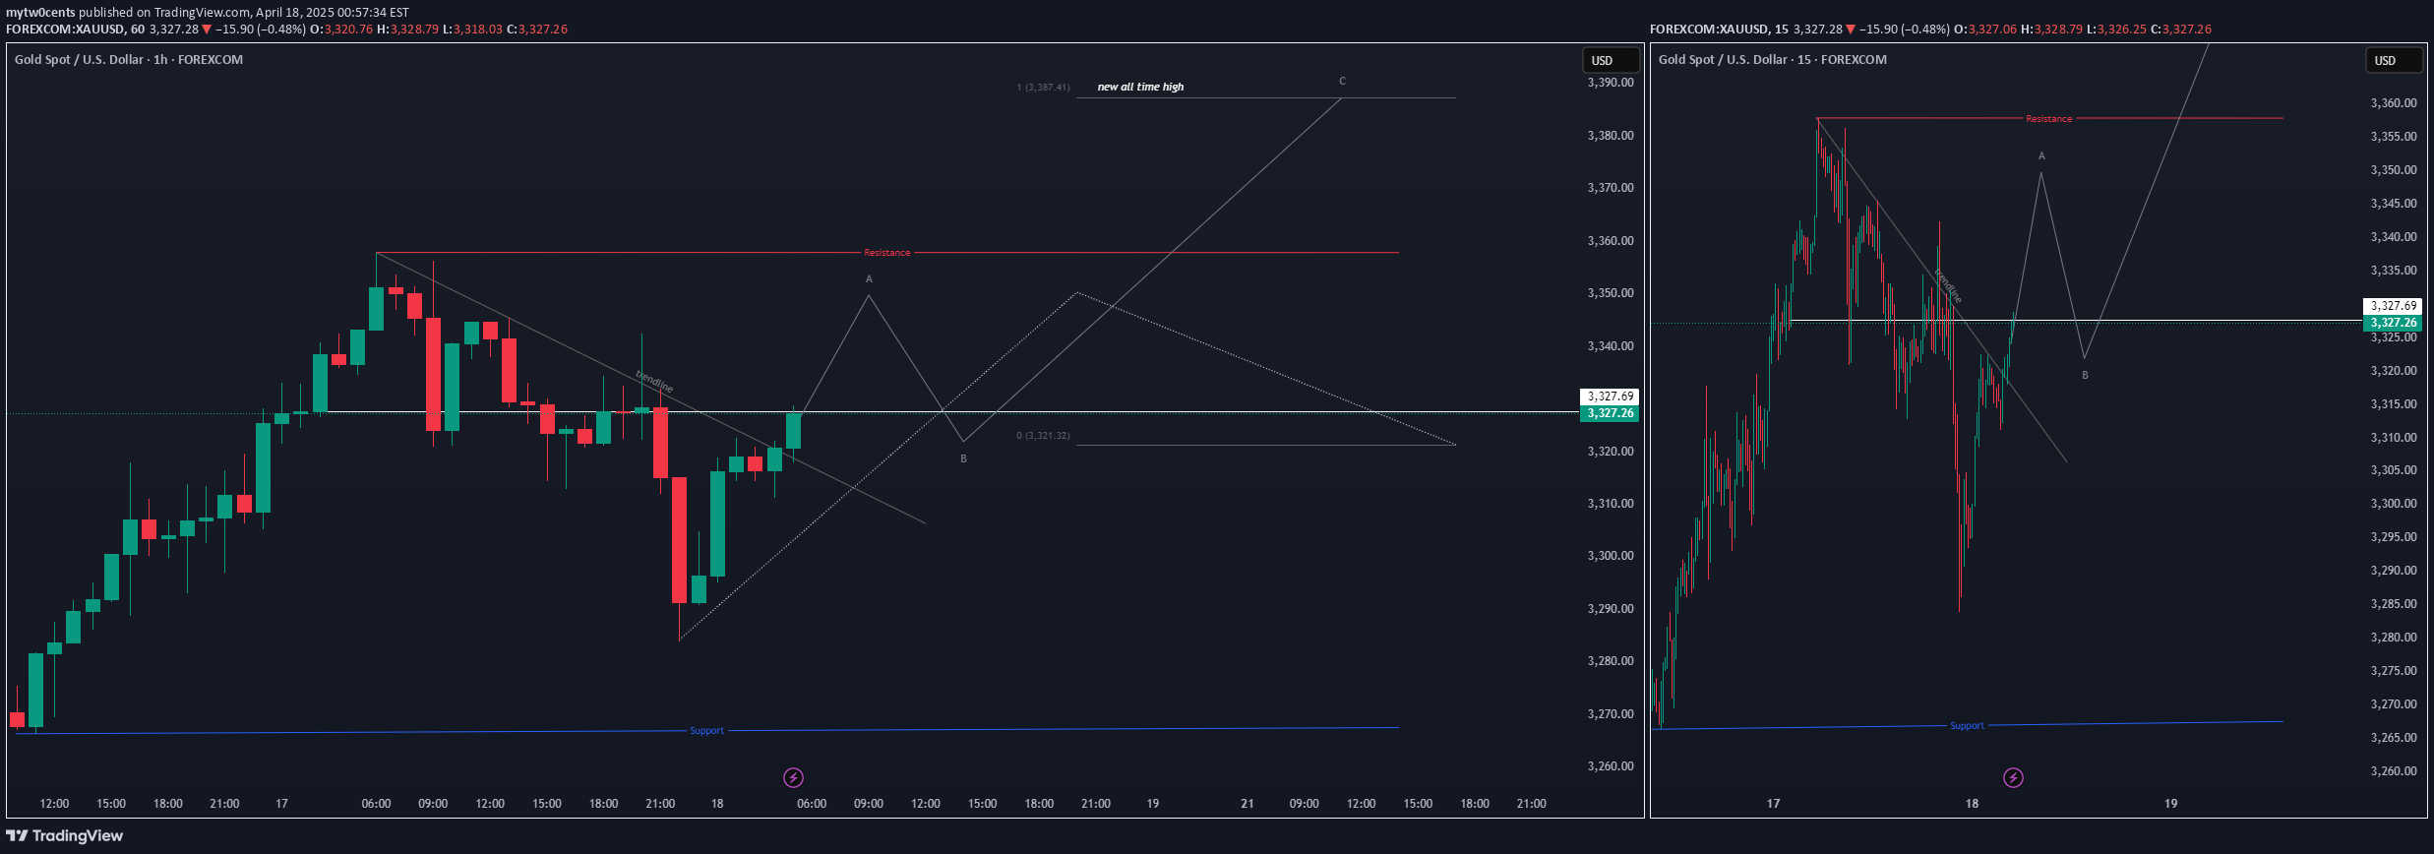Click header symbol FOREXCOM:XAUUSD, 15
Viewport: 2434px width, 854px height.
(1719, 30)
